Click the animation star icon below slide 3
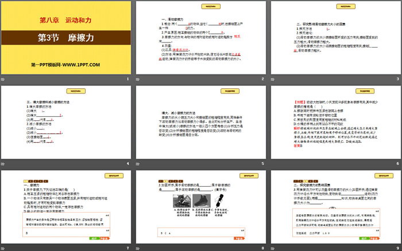Image resolution: width=402 pixels, height=251 pixels. point(273,78)
